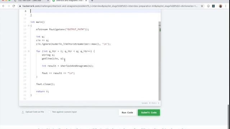The image size is (230, 129).
Task: Click the 'getline(cin, s);' line
Action: [x=53, y=59]
